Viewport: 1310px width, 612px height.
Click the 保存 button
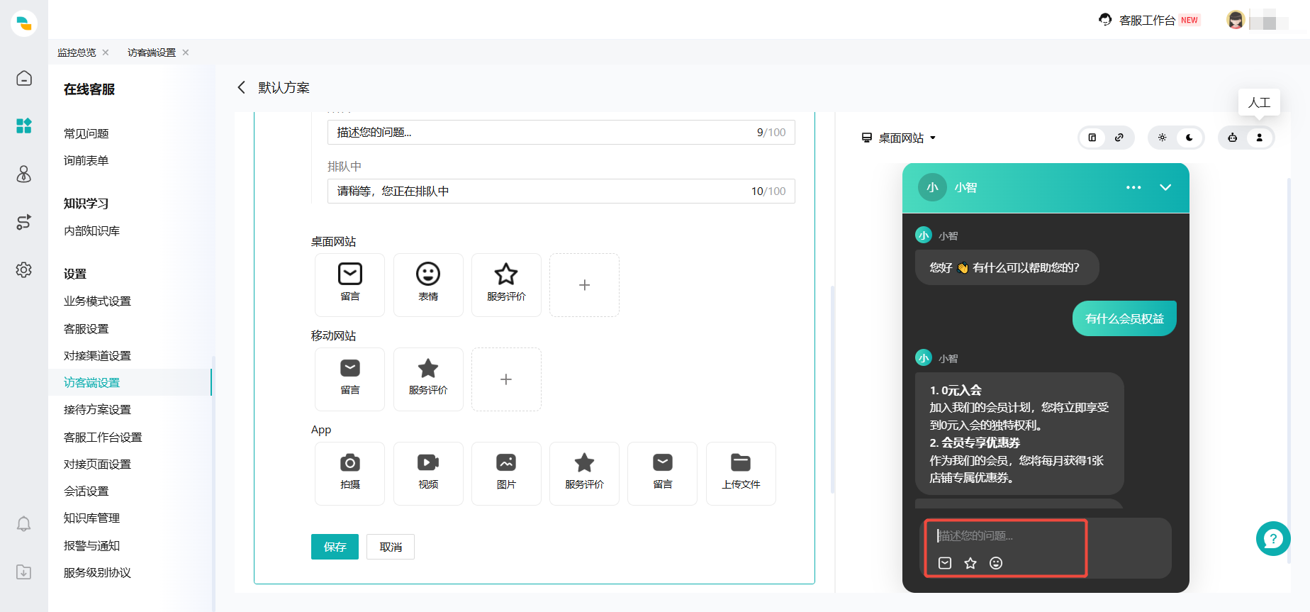(335, 547)
